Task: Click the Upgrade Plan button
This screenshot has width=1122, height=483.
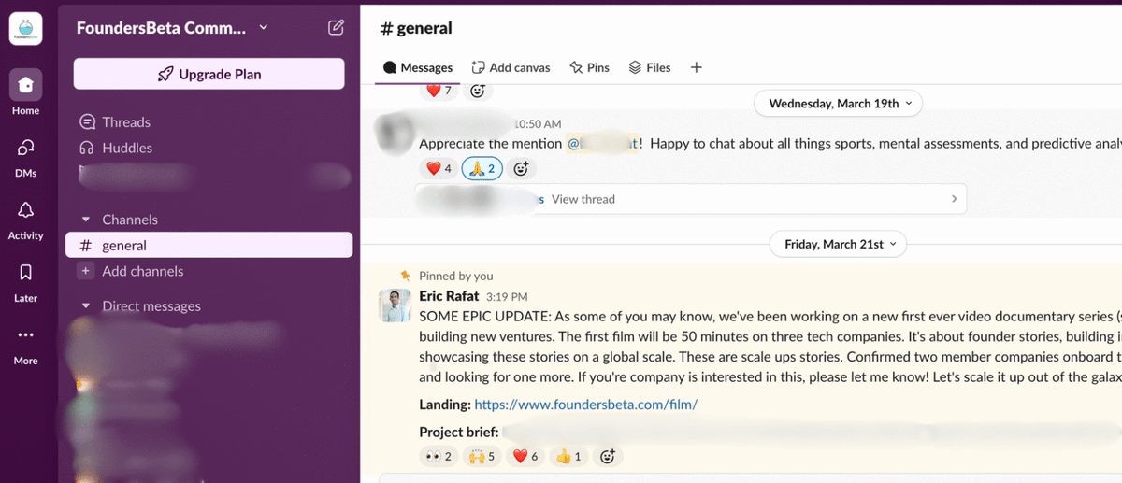Action: point(209,74)
